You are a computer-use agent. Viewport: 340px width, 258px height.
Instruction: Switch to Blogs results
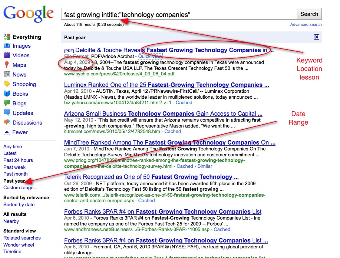(19, 103)
